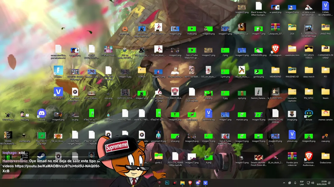Open the GORILA folder
This screenshot has width=334, height=187.
(142, 72)
